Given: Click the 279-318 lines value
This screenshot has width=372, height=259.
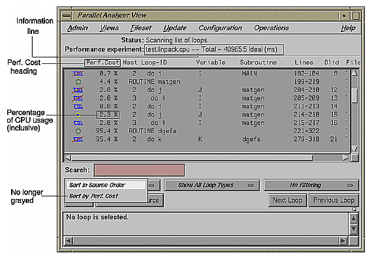Looking at the screenshot, I should coord(307,139).
